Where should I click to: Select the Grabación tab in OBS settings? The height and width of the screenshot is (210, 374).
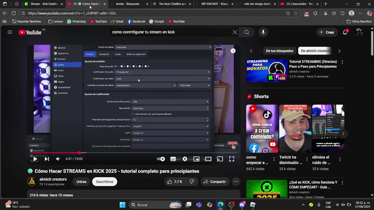[x=104, y=54]
